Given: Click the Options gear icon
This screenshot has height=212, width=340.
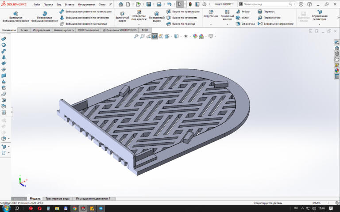Looking at the screenshot, I should coord(204,4).
